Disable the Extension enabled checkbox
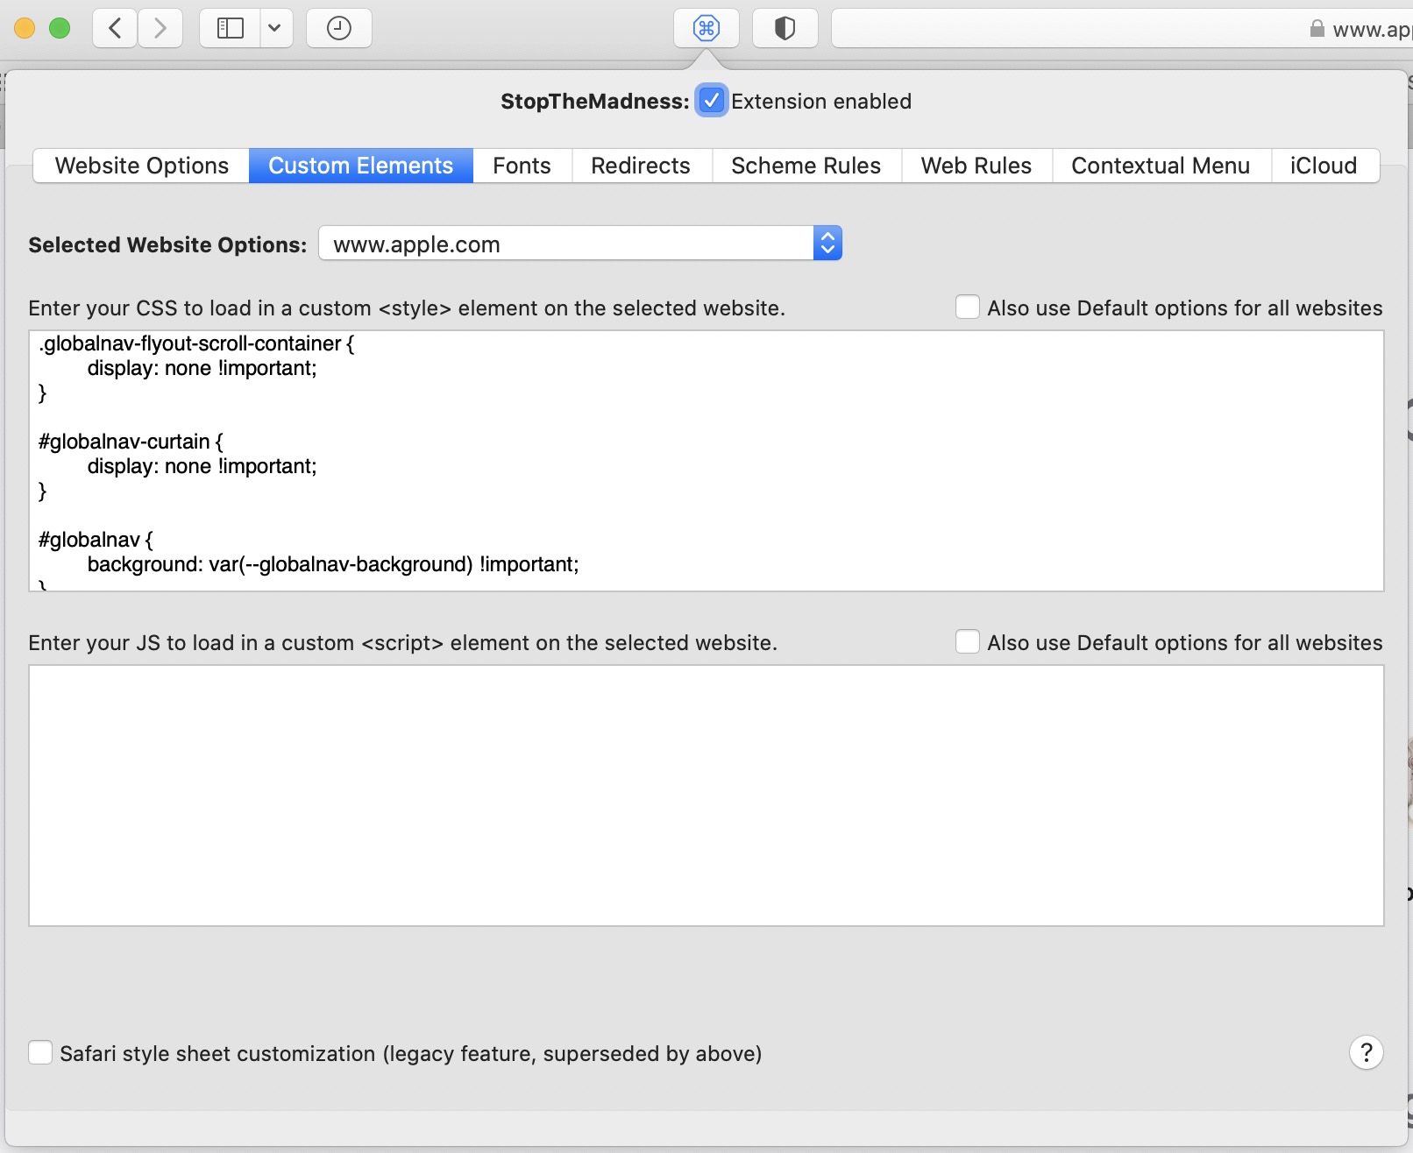 point(712,101)
